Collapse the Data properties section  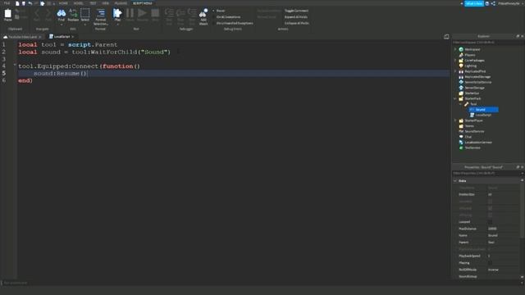click(x=455, y=181)
